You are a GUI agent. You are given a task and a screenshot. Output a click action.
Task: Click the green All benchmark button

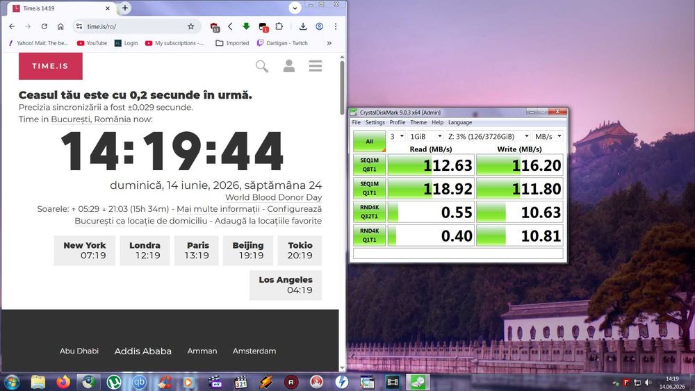coord(369,141)
